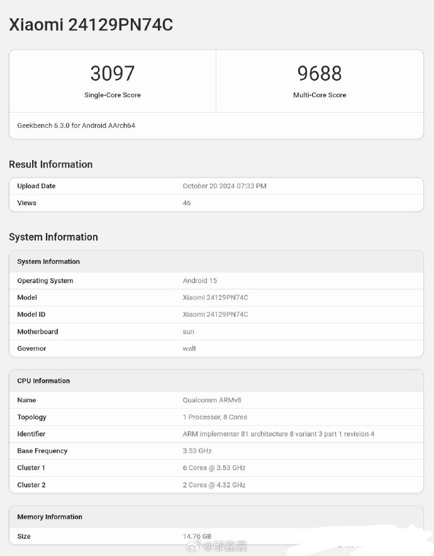This screenshot has width=434, height=556.
Task: Click the Xiaomi 24129PN74C page title
Action: point(91,25)
